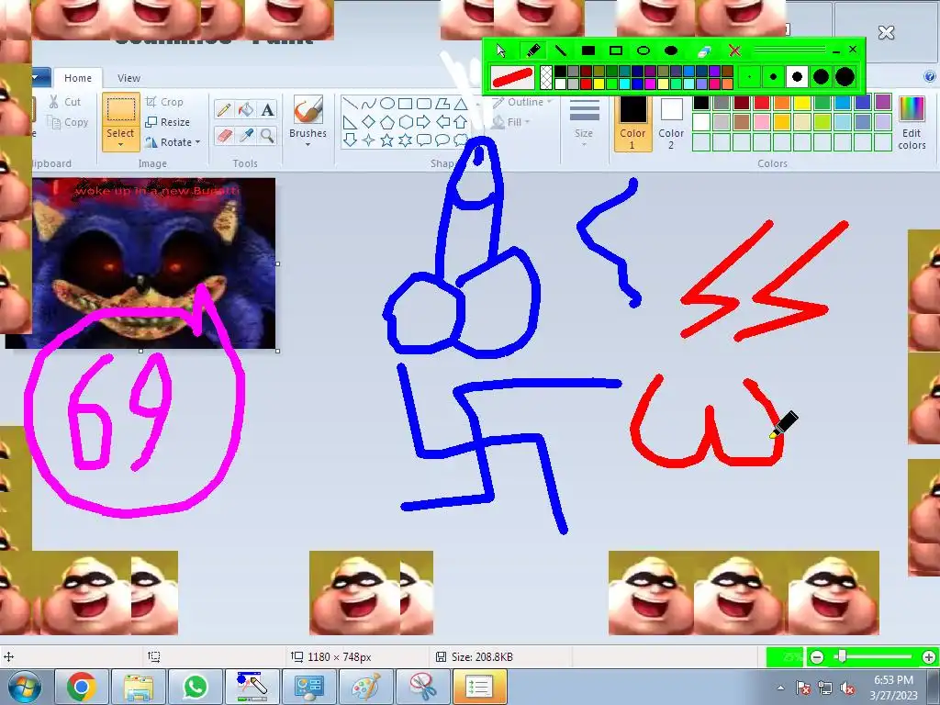Choose the five-point star shape
The image size is (940, 705).
coord(387,140)
